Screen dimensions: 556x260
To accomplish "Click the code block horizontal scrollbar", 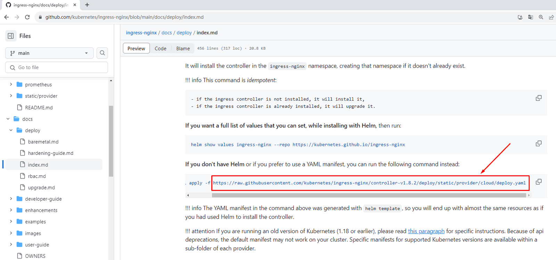I will tap(369, 195).
